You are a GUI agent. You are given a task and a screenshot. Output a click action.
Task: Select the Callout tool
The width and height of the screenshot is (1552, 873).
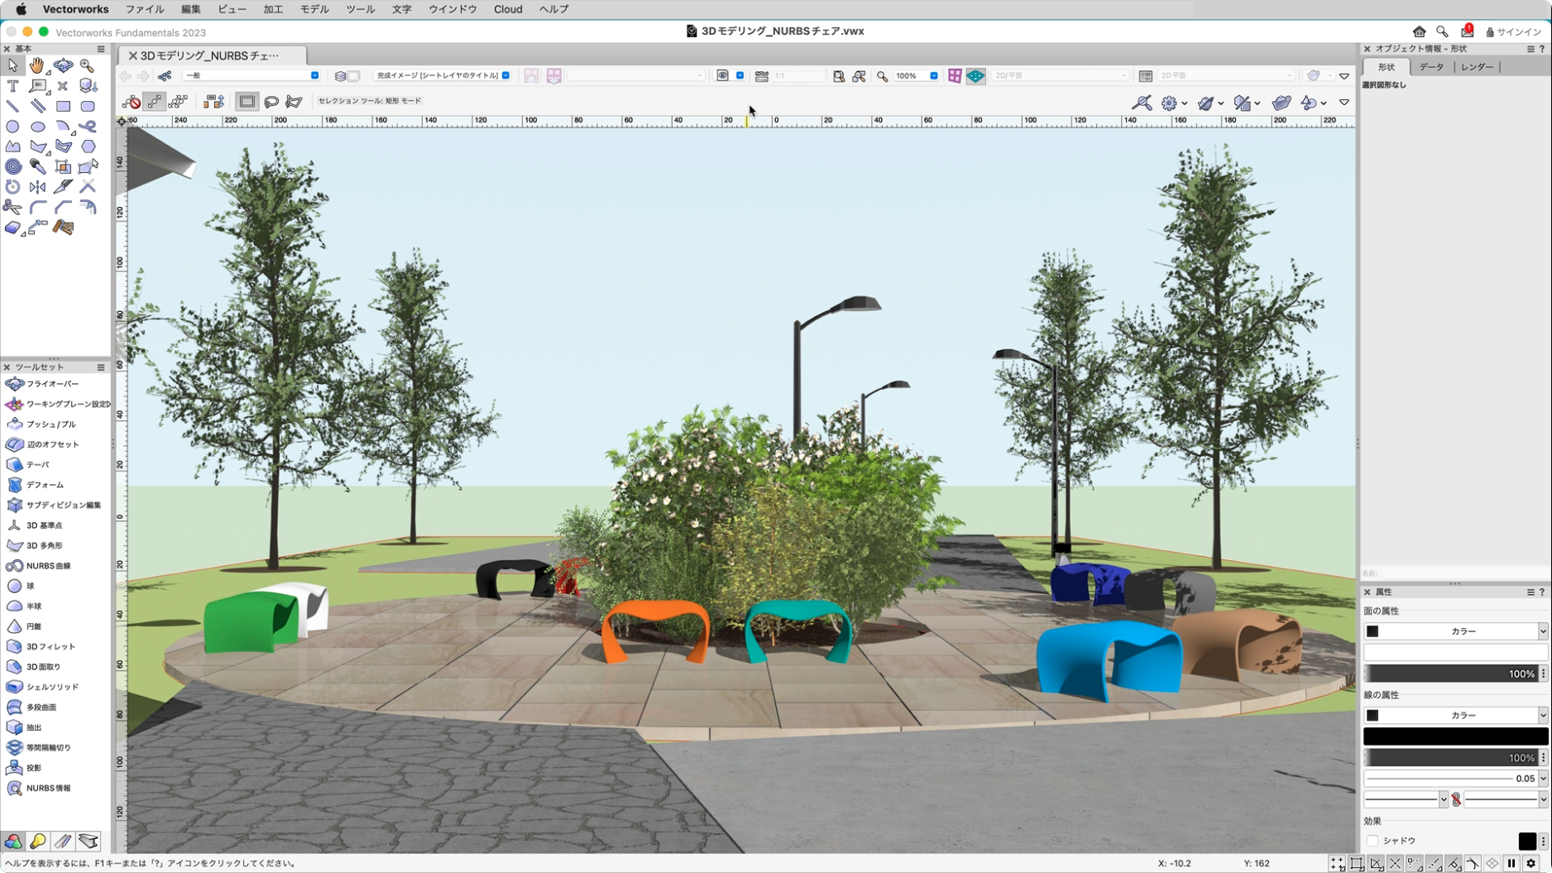tap(37, 85)
